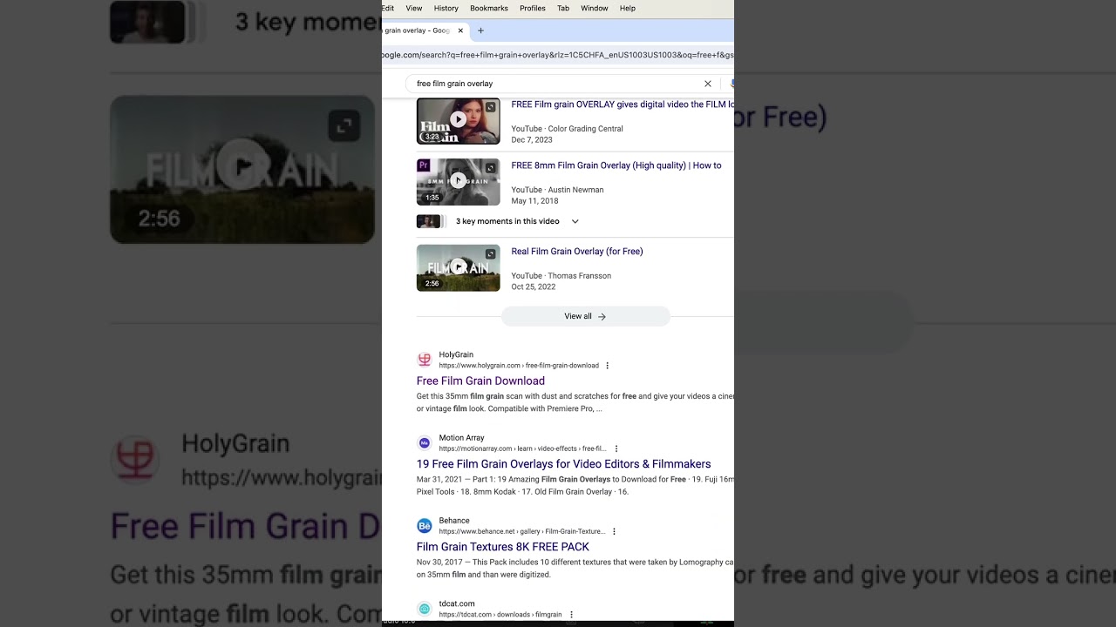Play the 8mm Film Grain video thumbnail
The width and height of the screenshot is (1116, 627).
[458, 182]
